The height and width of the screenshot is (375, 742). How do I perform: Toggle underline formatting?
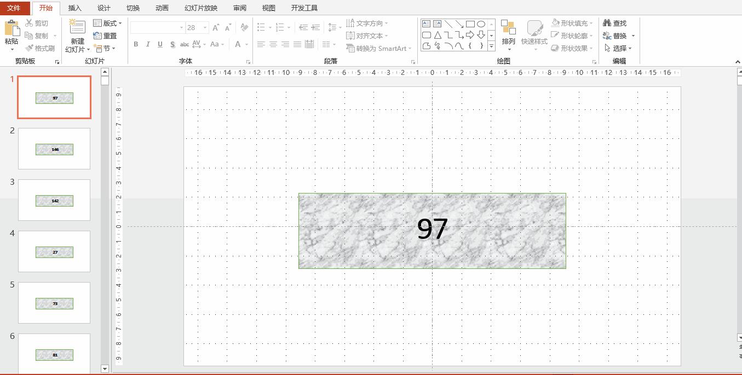point(159,44)
